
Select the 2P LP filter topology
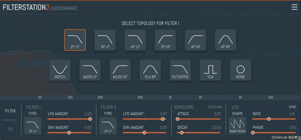coord(75,40)
